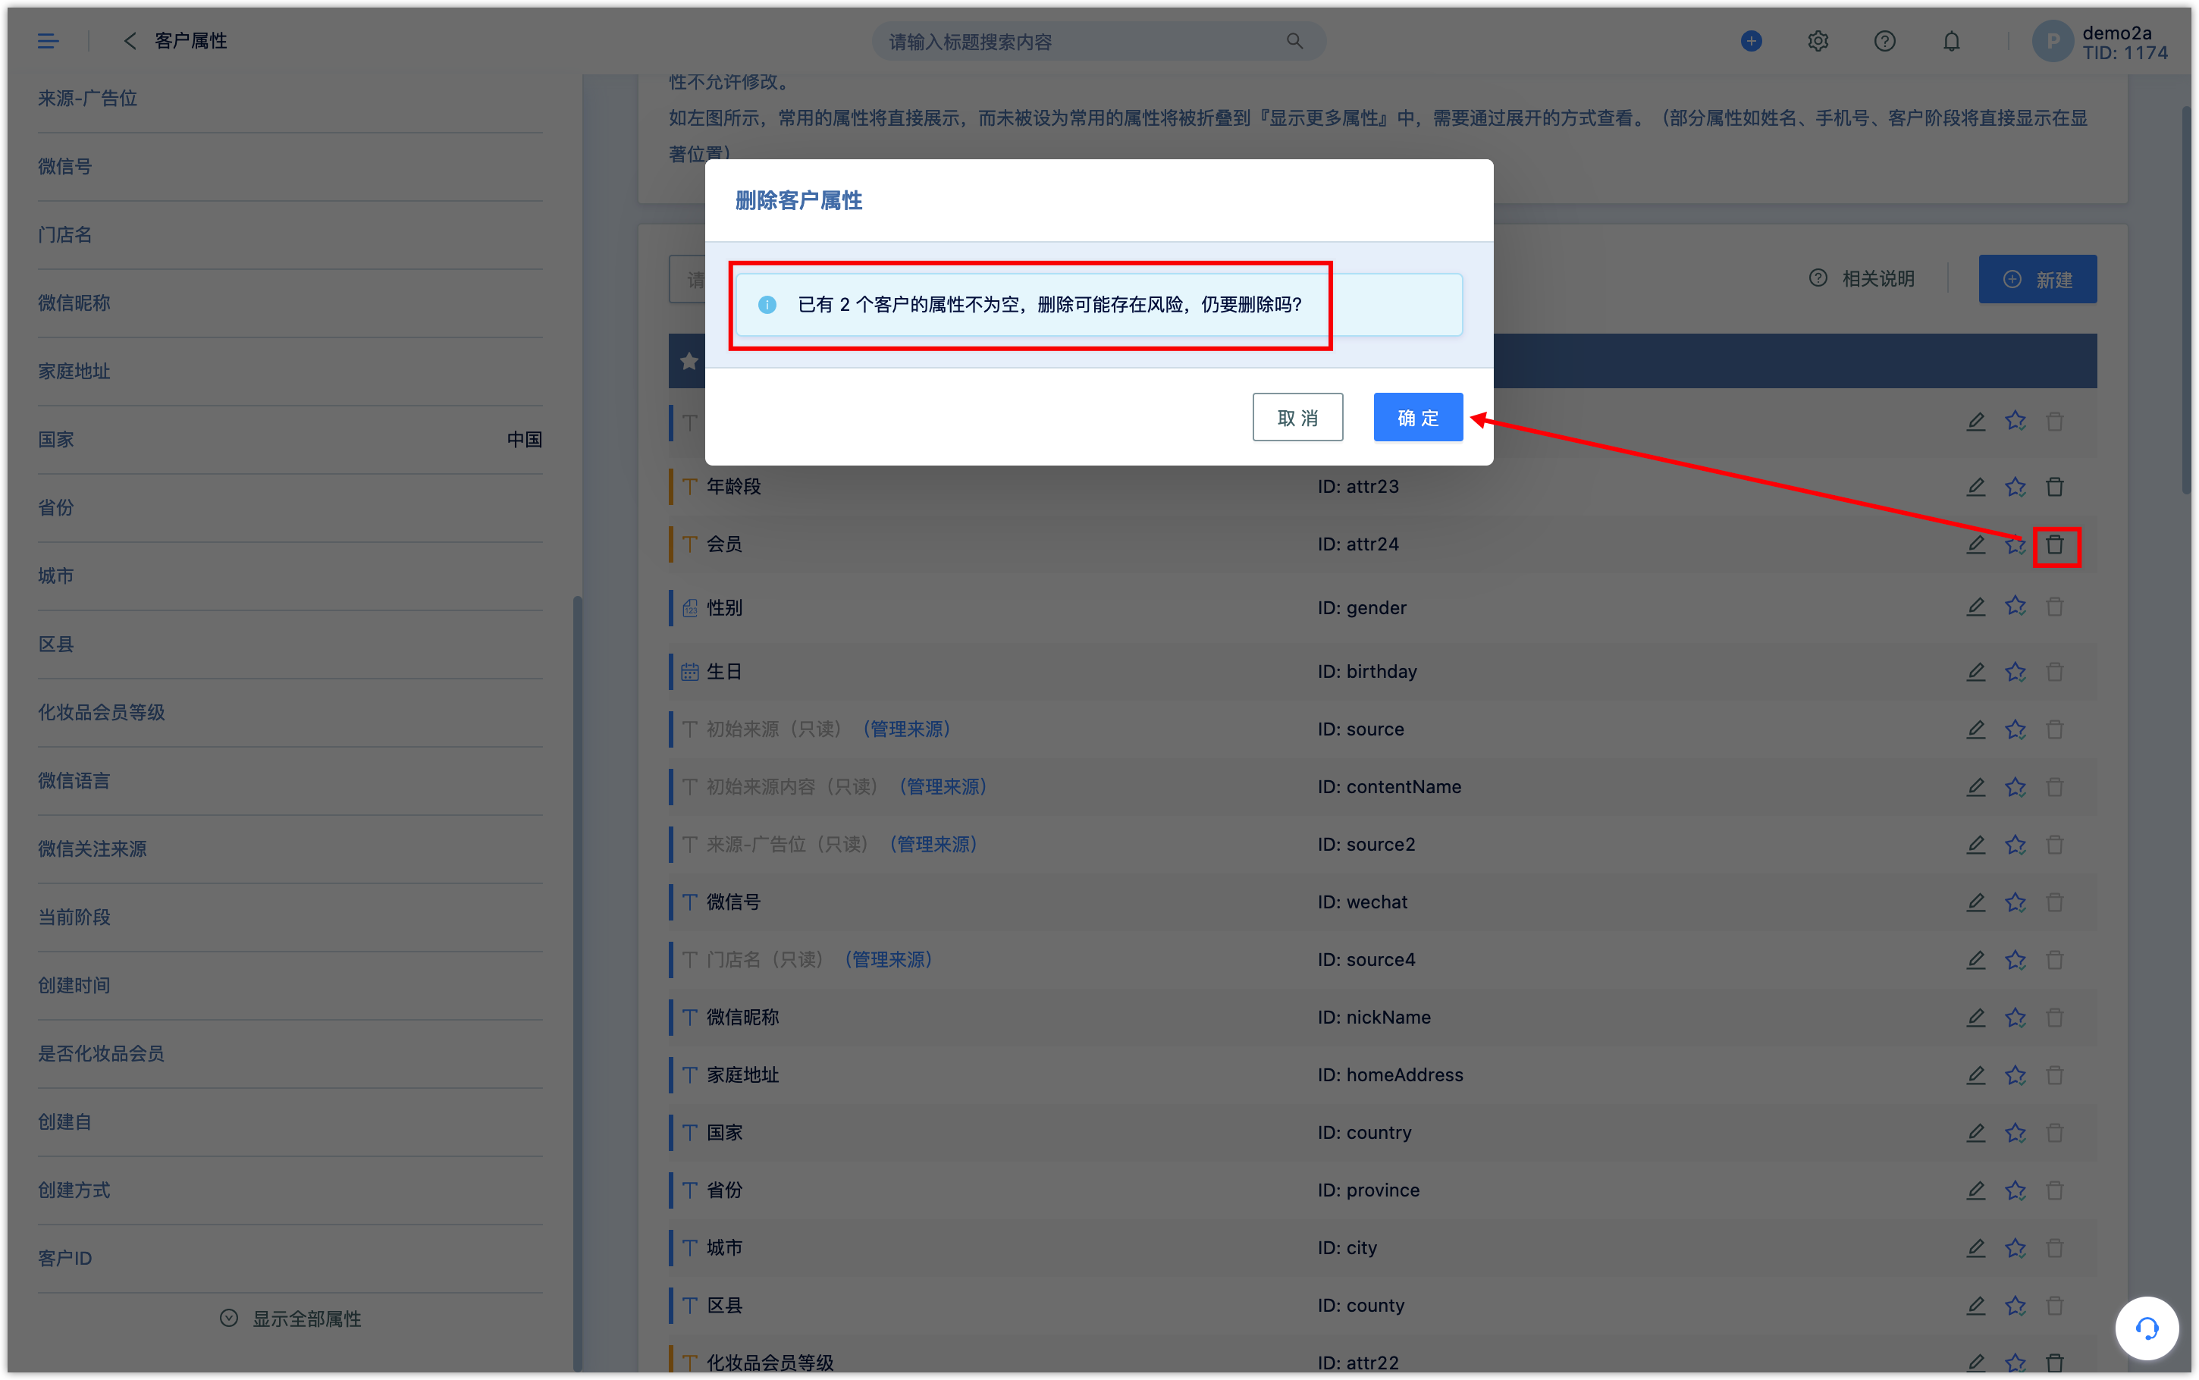Toggle the favorite star for 微信号
This screenshot has height=1380, width=2199.
click(2015, 902)
